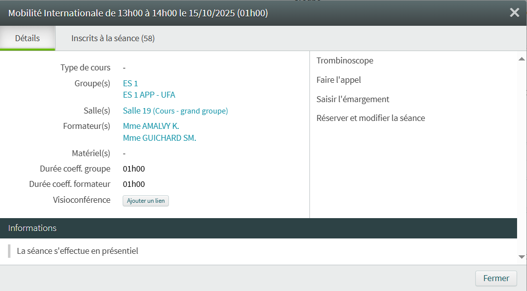
Task: View trainer Mme GUICHARD SM.
Action: 159,138
